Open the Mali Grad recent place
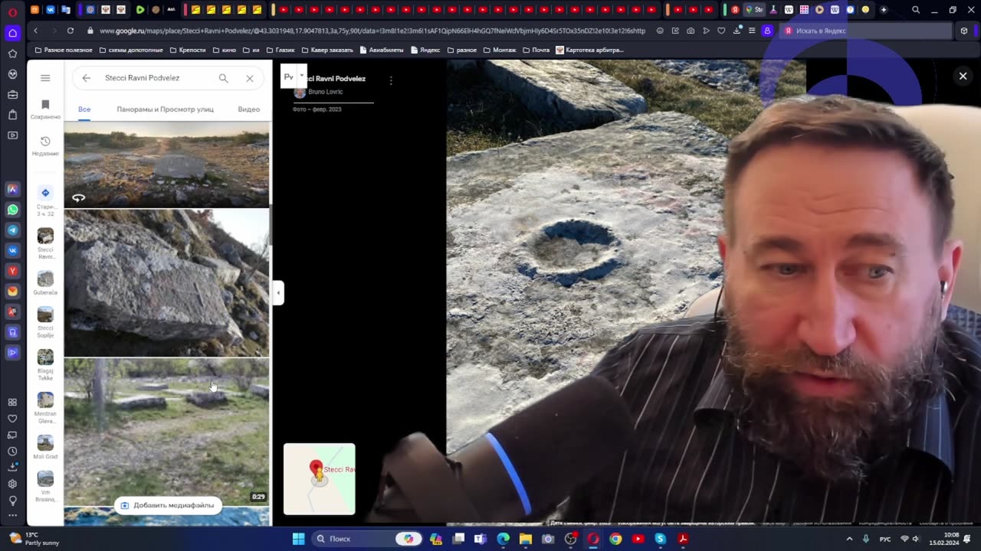The width and height of the screenshot is (981, 551). (x=45, y=448)
